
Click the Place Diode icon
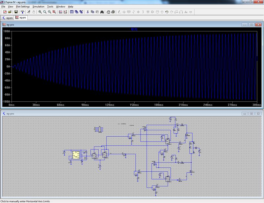pos(148,12)
